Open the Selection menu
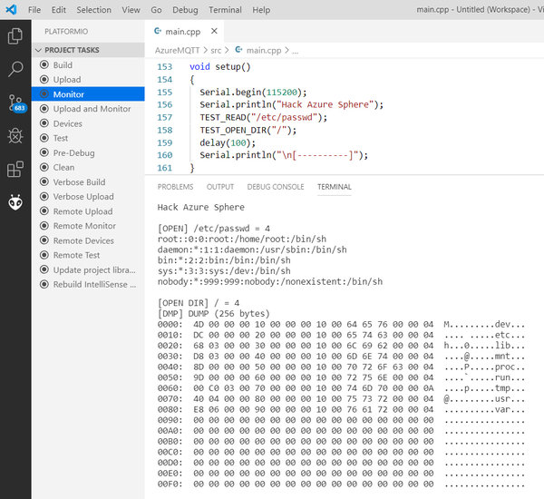The width and height of the screenshot is (544, 499). tap(93, 10)
